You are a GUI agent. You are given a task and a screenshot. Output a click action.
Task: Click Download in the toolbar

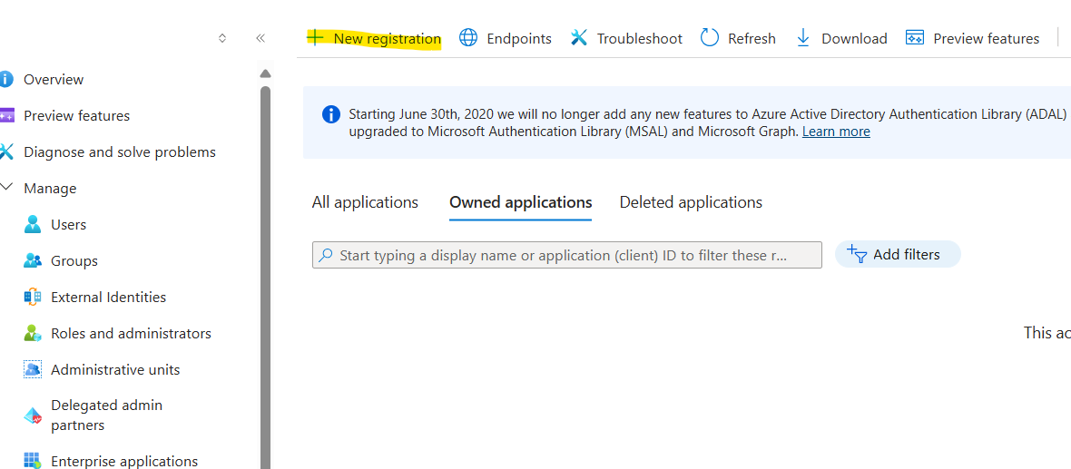click(x=841, y=38)
